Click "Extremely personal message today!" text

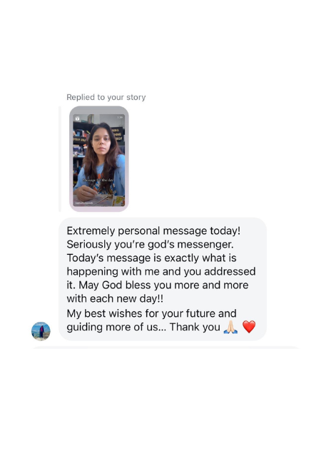click(153, 230)
